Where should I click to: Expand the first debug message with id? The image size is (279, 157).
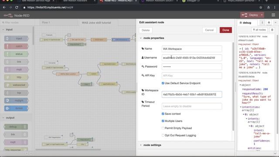(240, 48)
